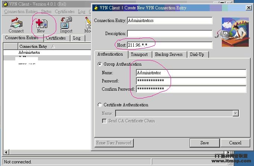Focus the Connection Entry input field
This screenshot has height=166, width=254.
pyautogui.click(x=170, y=21)
